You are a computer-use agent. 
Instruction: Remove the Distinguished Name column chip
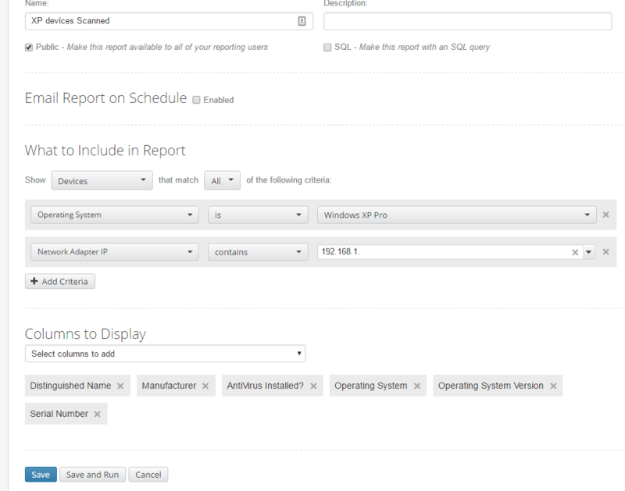(x=120, y=385)
